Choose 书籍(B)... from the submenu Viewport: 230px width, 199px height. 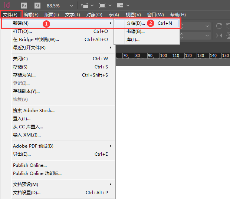147,31
